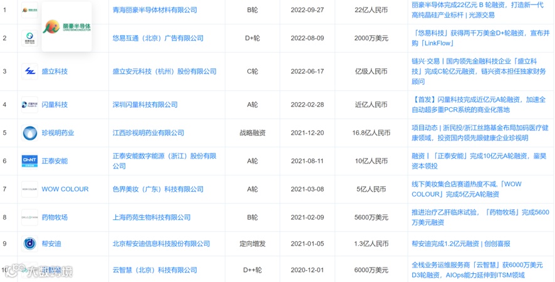Click the WOW COLOUR logo image
The height and width of the screenshot is (282, 555).
click(29, 189)
